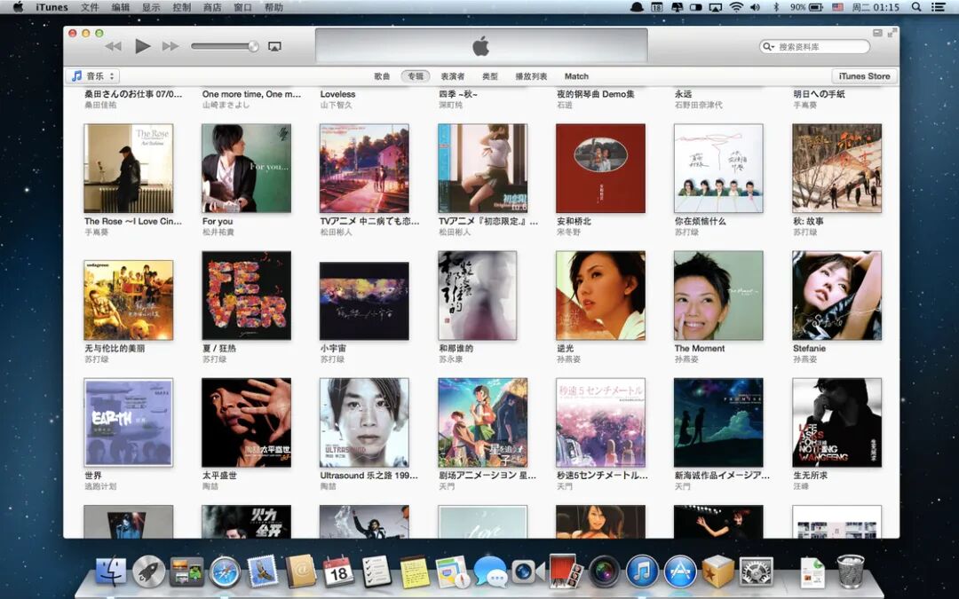Open Spotlight search in the menu bar
959x599 pixels.
pyautogui.click(x=916, y=7)
